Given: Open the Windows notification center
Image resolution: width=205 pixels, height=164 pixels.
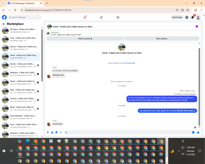Looking at the screenshot, I should click(x=200, y=151).
